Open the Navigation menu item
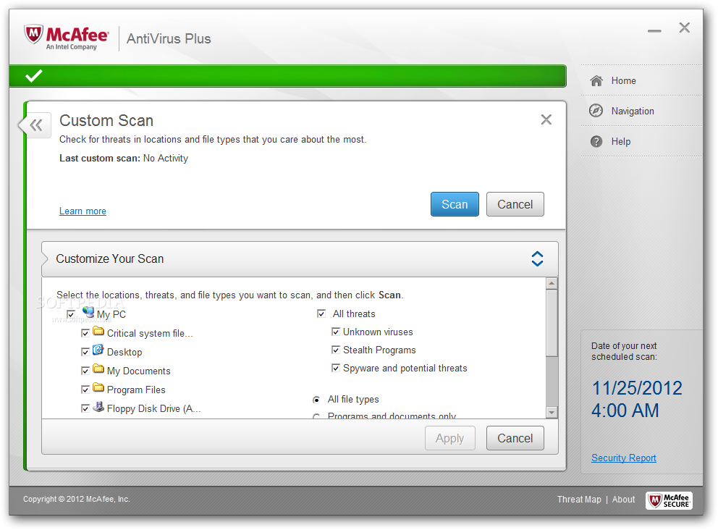Viewport: 718px width, 530px height. 641,111
